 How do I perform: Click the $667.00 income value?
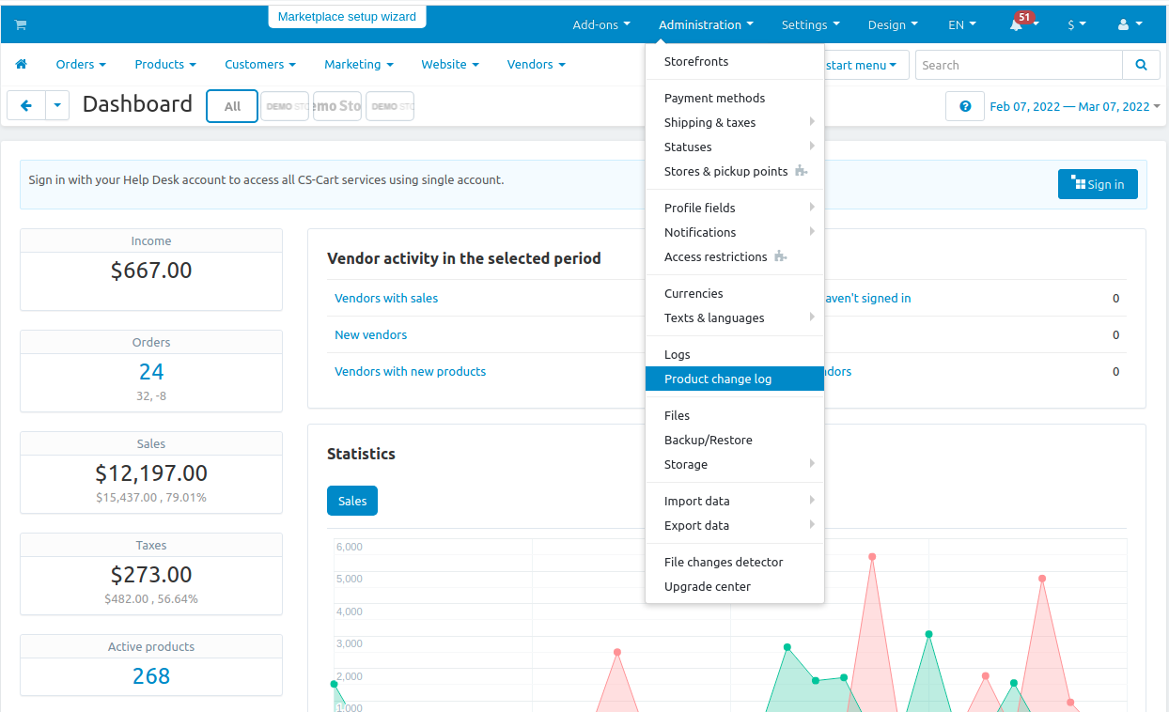(151, 271)
